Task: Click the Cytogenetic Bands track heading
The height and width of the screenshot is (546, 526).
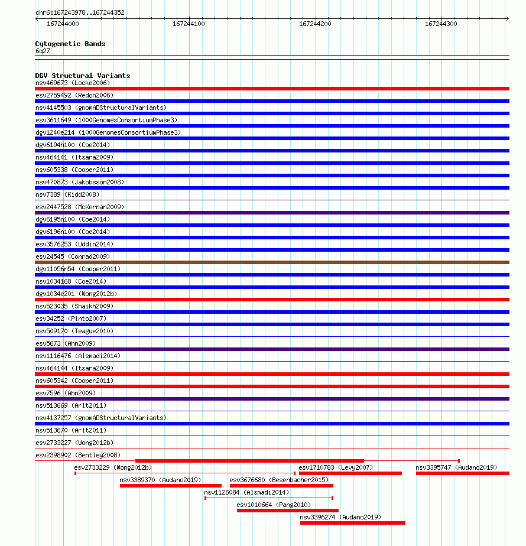Action: (70, 44)
